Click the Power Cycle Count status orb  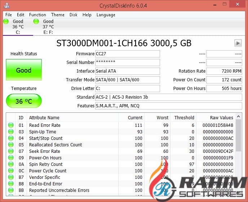(x=11, y=171)
